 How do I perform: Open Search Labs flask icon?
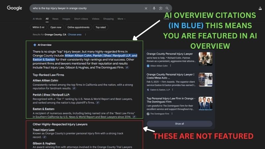(259, 8)
